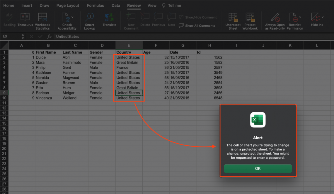The height and width of the screenshot is (194, 334).
Task: Open the Data ribbon tab
Action: click(x=116, y=5)
